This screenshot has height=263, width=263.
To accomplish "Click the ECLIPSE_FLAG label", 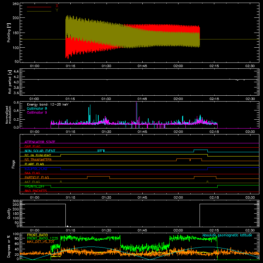I will (x=36, y=169).
